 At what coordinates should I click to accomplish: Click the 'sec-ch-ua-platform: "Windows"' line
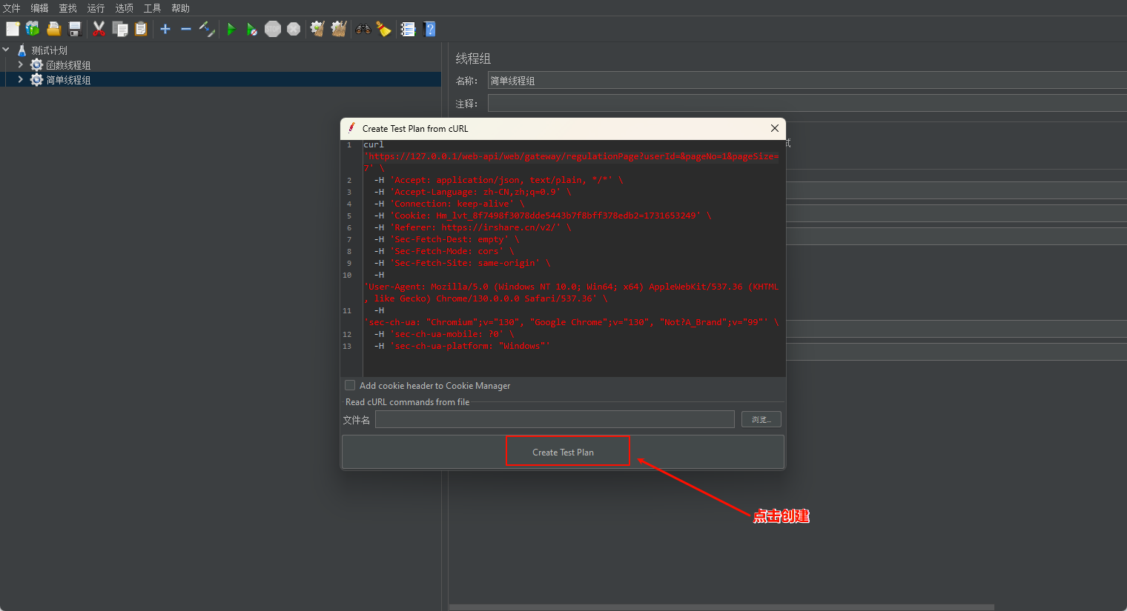pyautogui.click(x=462, y=346)
